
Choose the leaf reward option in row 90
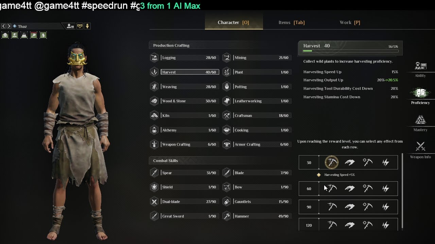coord(350,207)
